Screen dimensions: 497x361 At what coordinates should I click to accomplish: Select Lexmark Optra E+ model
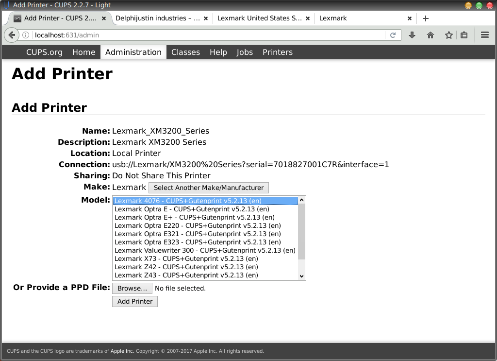pos(205,217)
